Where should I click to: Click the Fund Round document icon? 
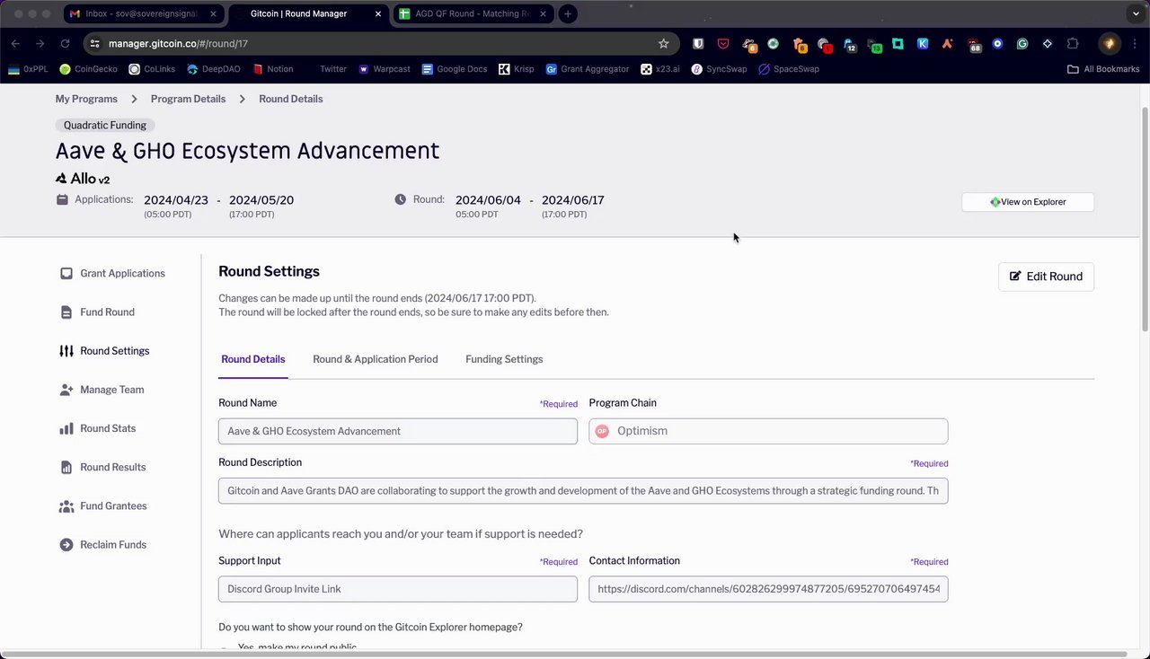(66, 312)
